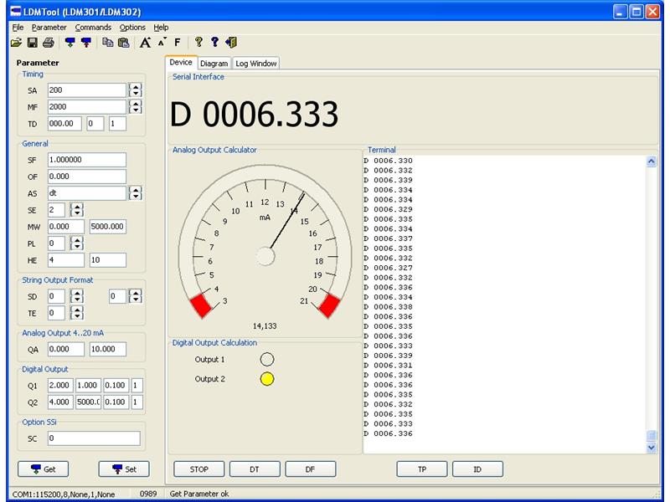Viewport: 670px width, 502px height.
Task: Increase font size with large A icon
Action: pyautogui.click(x=145, y=43)
